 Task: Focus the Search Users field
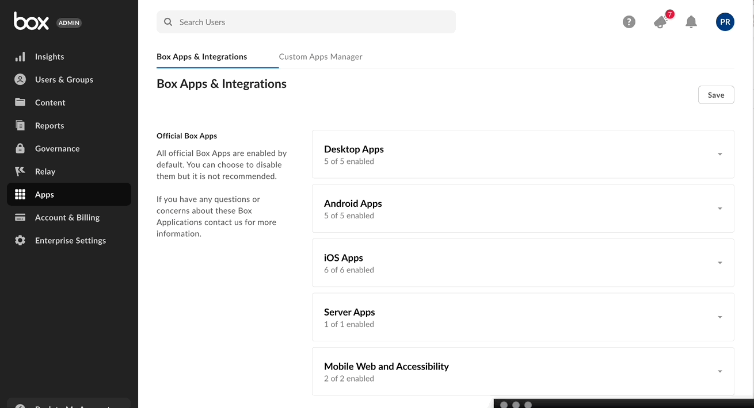tap(306, 22)
